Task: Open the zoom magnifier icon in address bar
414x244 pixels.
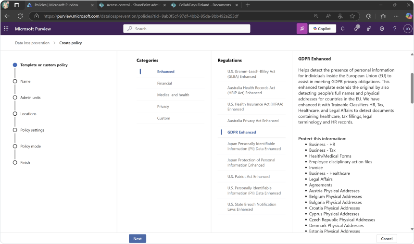Action: pos(316,16)
